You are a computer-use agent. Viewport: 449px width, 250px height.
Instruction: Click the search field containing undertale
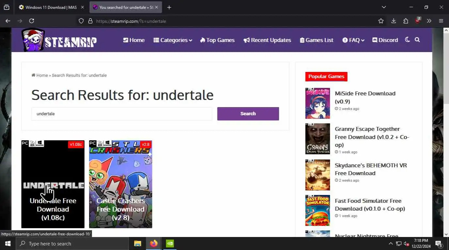click(122, 114)
